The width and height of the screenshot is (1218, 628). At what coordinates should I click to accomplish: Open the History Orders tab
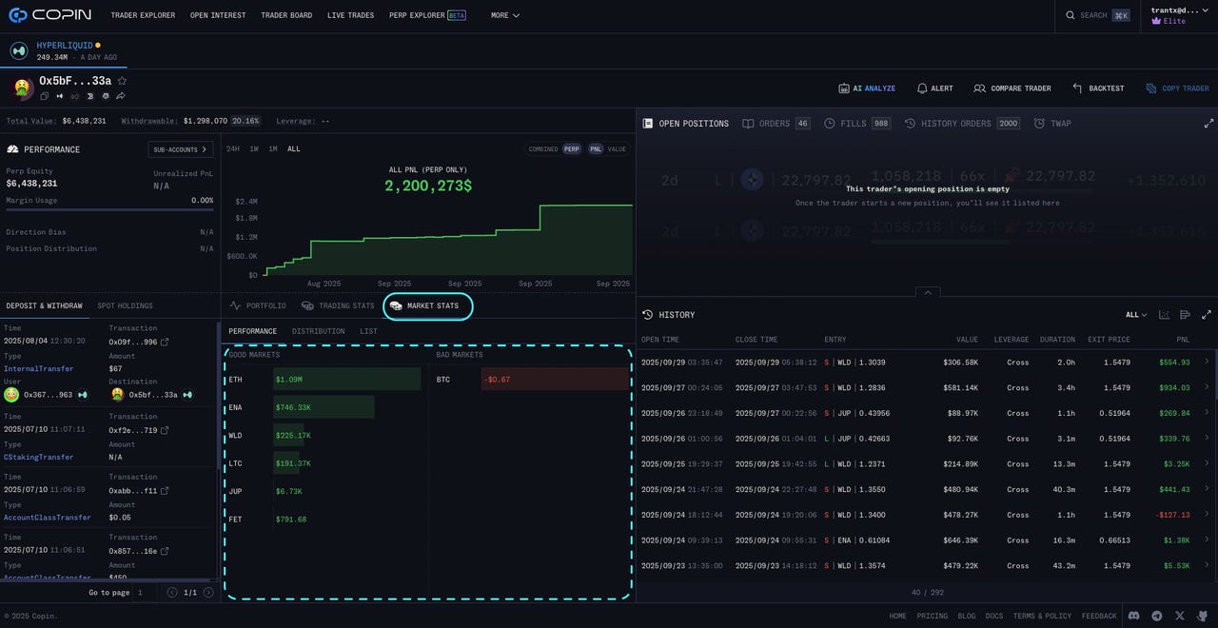click(962, 124)
